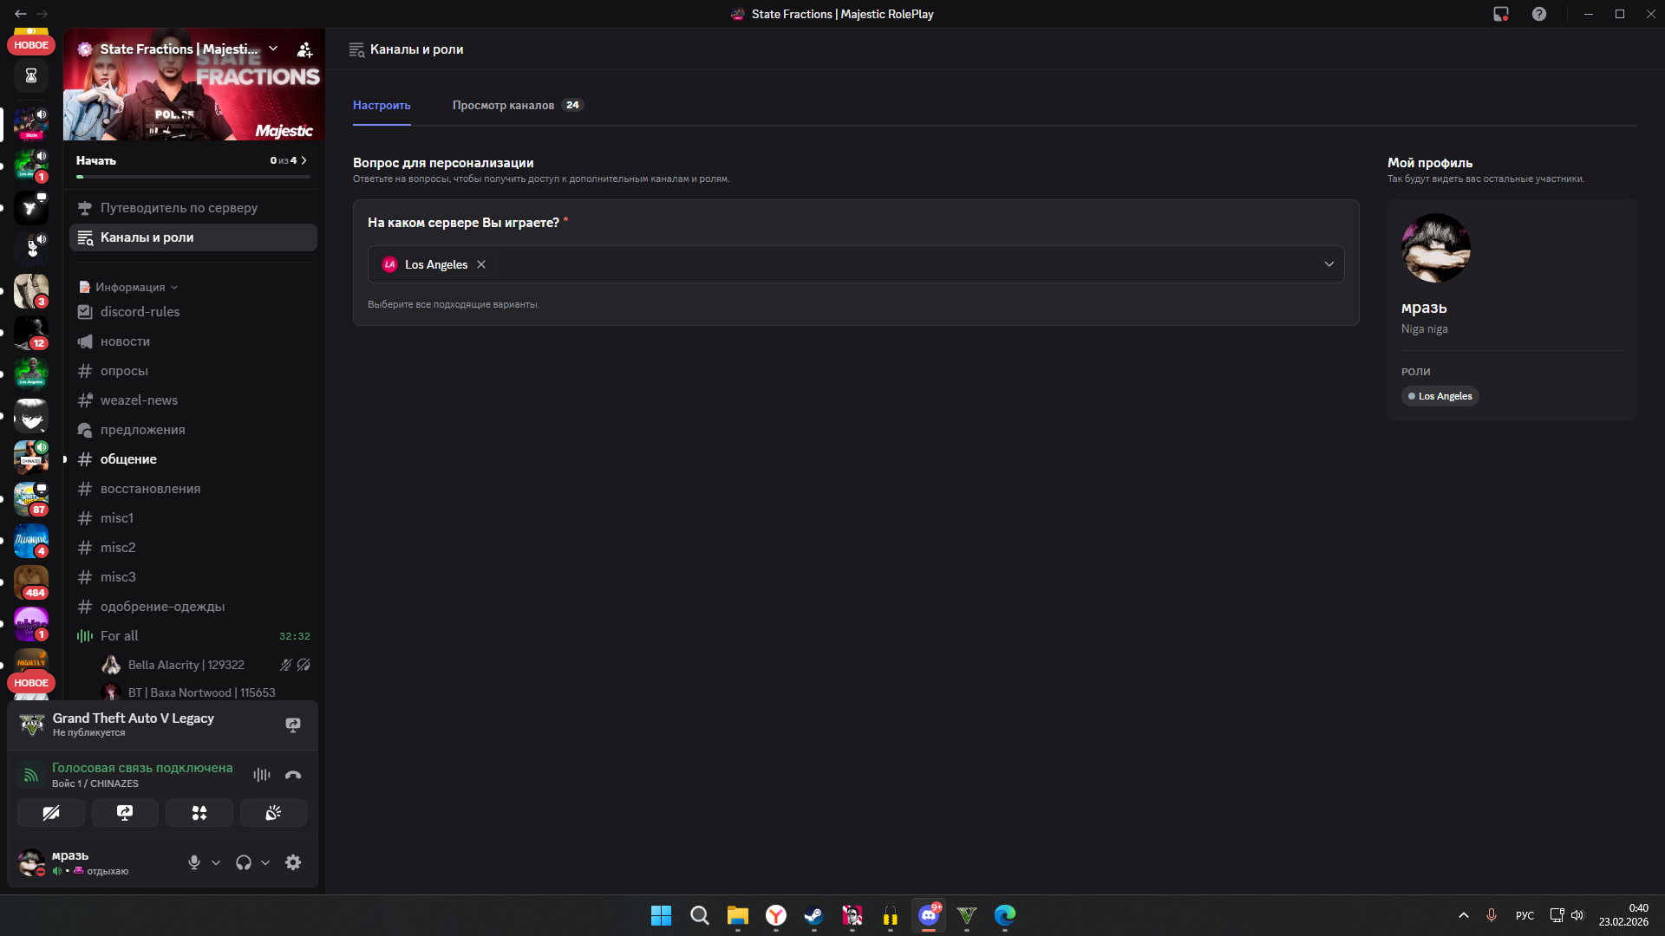Image resolution: width=1665 pixels, height=936 pixels.
Task: Open Steam from the Windows taskbar
Action: [x=813, y=915]
